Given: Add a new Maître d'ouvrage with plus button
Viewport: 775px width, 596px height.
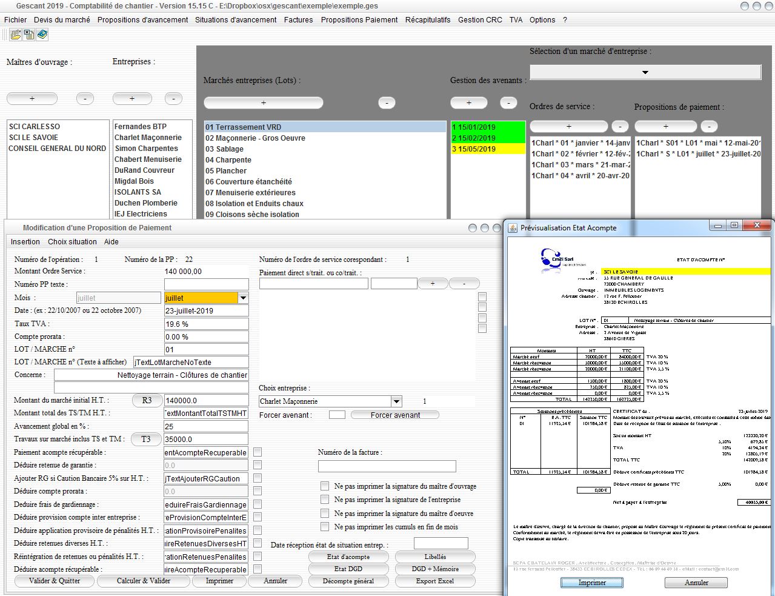Looking at the screenshot, I should [32, 98].
